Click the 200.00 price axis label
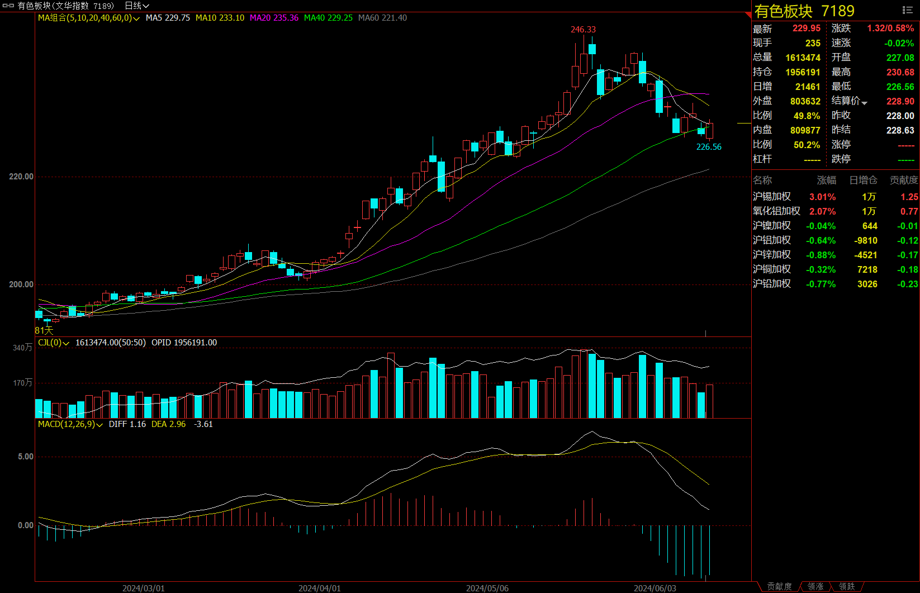 [x=21, y=284]
